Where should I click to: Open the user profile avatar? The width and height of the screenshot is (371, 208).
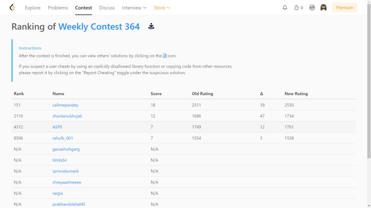click(323, 7)
